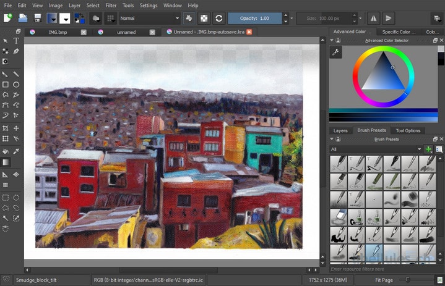Open the All brush tag dropdown
This screenshot has height=286, width=445.
click(x=376, y=149)
